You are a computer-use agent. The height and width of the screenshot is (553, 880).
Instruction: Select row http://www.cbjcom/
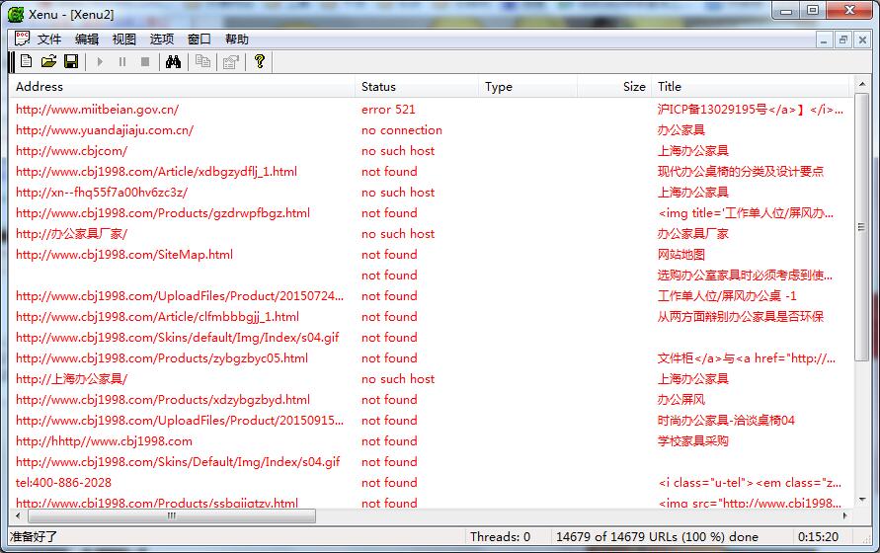(x=430, y=151)
